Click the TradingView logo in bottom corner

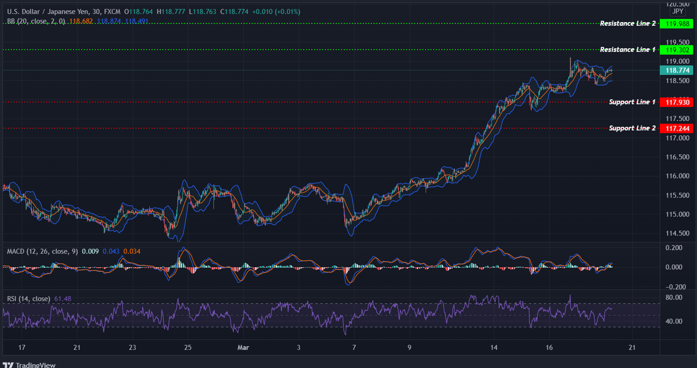30,364
